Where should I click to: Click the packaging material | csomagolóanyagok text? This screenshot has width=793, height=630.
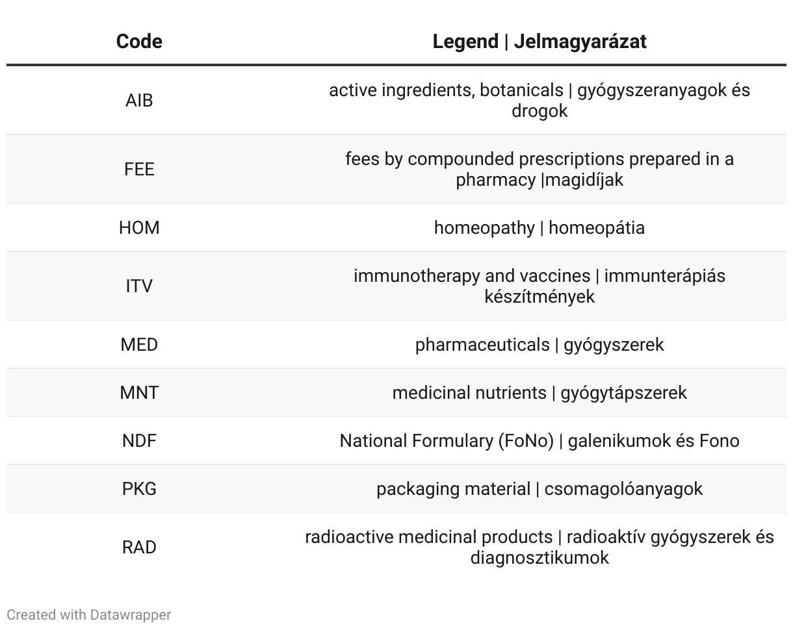(539, 489)
